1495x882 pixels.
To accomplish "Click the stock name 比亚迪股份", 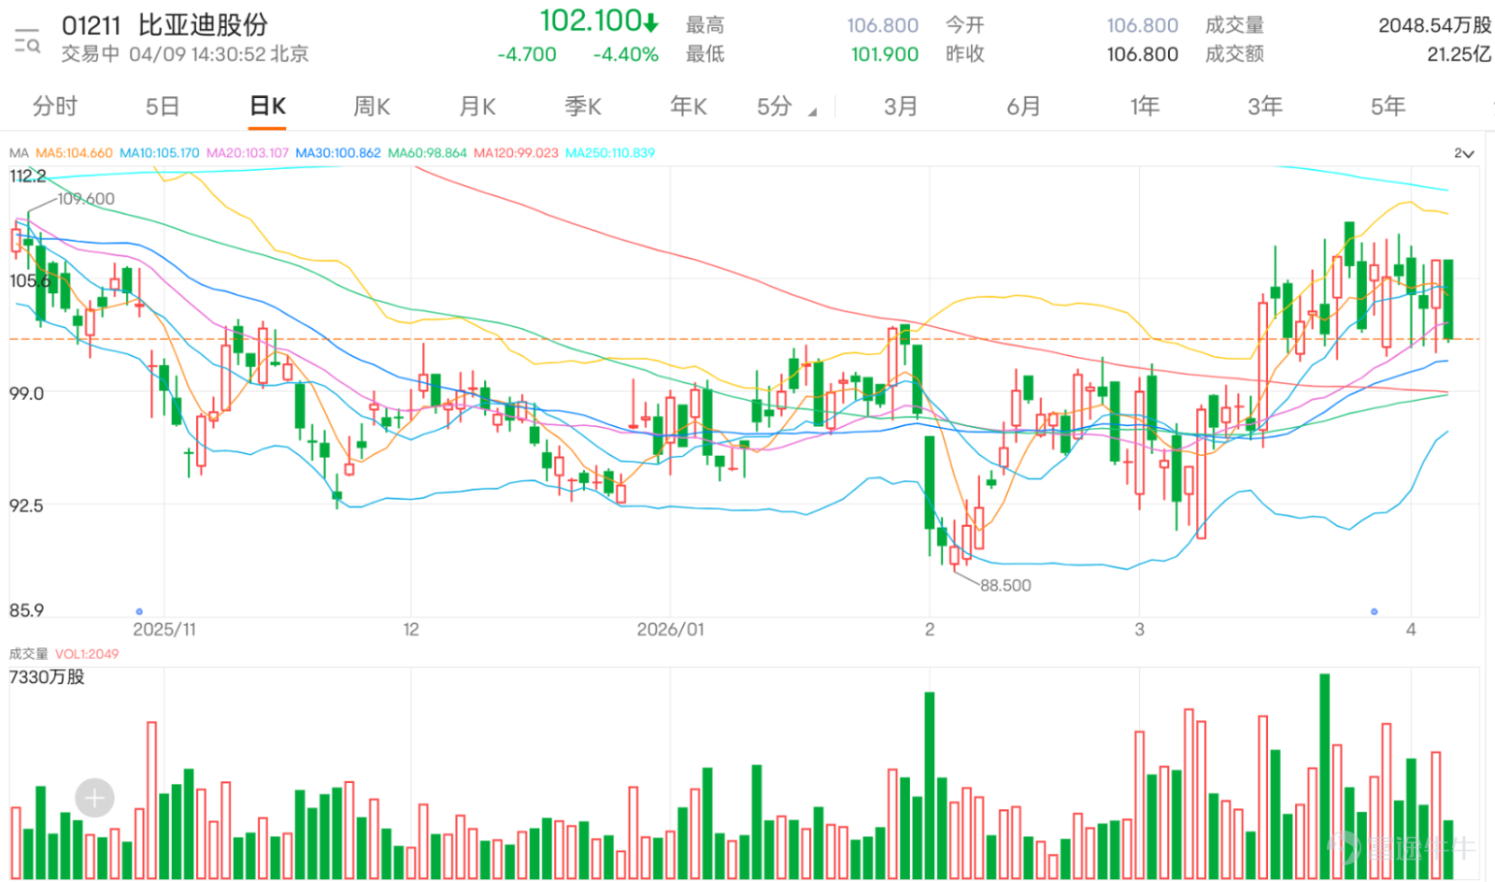I will tap(203, 25).
